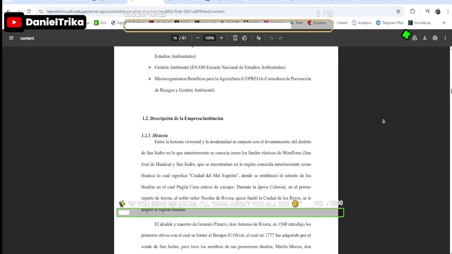Open the indeed bookmark
The height and width of the screenshot is (254, 452).
pyautogui.click(x=339, y=23)
